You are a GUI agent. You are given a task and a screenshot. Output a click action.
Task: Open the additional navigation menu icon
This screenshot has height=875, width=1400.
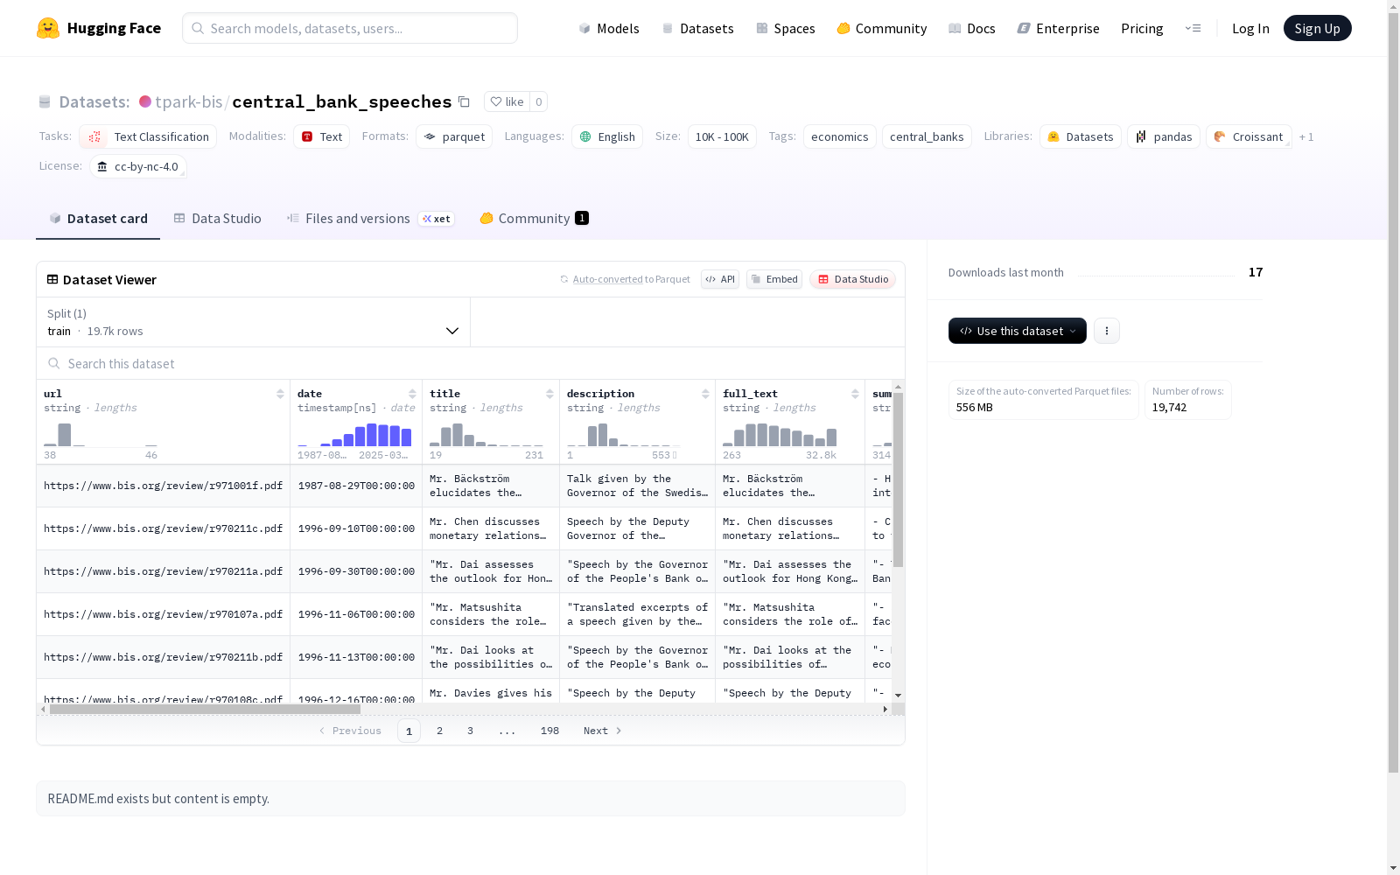tap(1193, 28)
